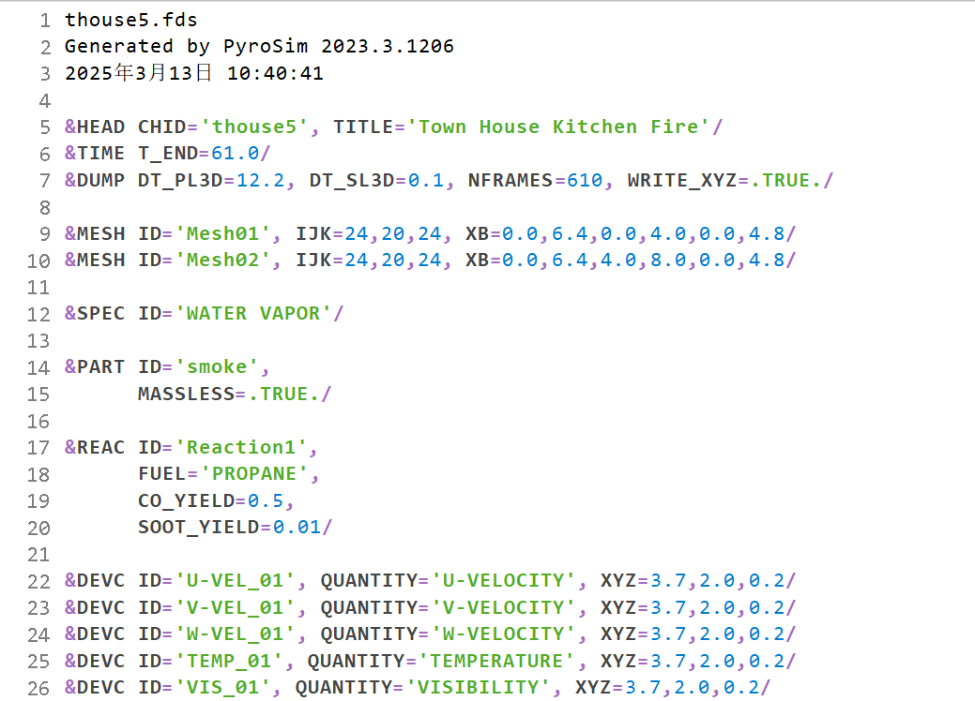Screen dimensions: 975x701
Task: Click the SOOT_YIELD value 0.01
Action: point(297,528)
